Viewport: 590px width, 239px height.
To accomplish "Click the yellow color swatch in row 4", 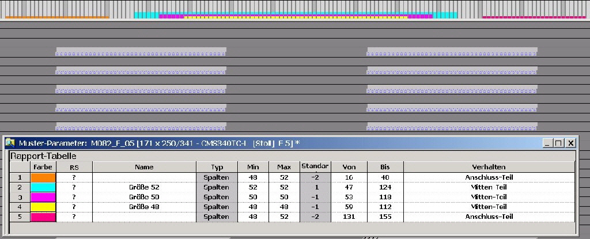I will click(x=43, y=207).
